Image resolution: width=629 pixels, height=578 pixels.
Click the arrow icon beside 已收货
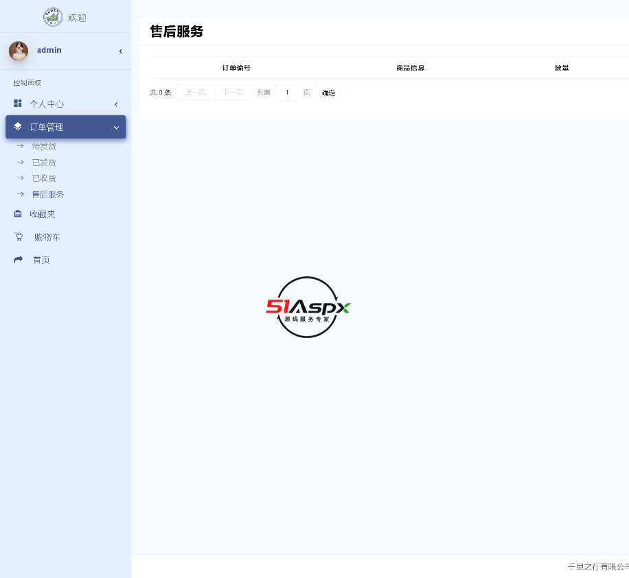[x=21, y=178]
